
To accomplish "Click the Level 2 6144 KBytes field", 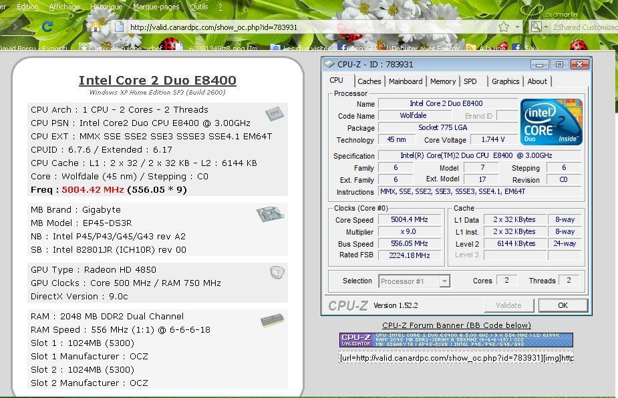I will point(516,243).
